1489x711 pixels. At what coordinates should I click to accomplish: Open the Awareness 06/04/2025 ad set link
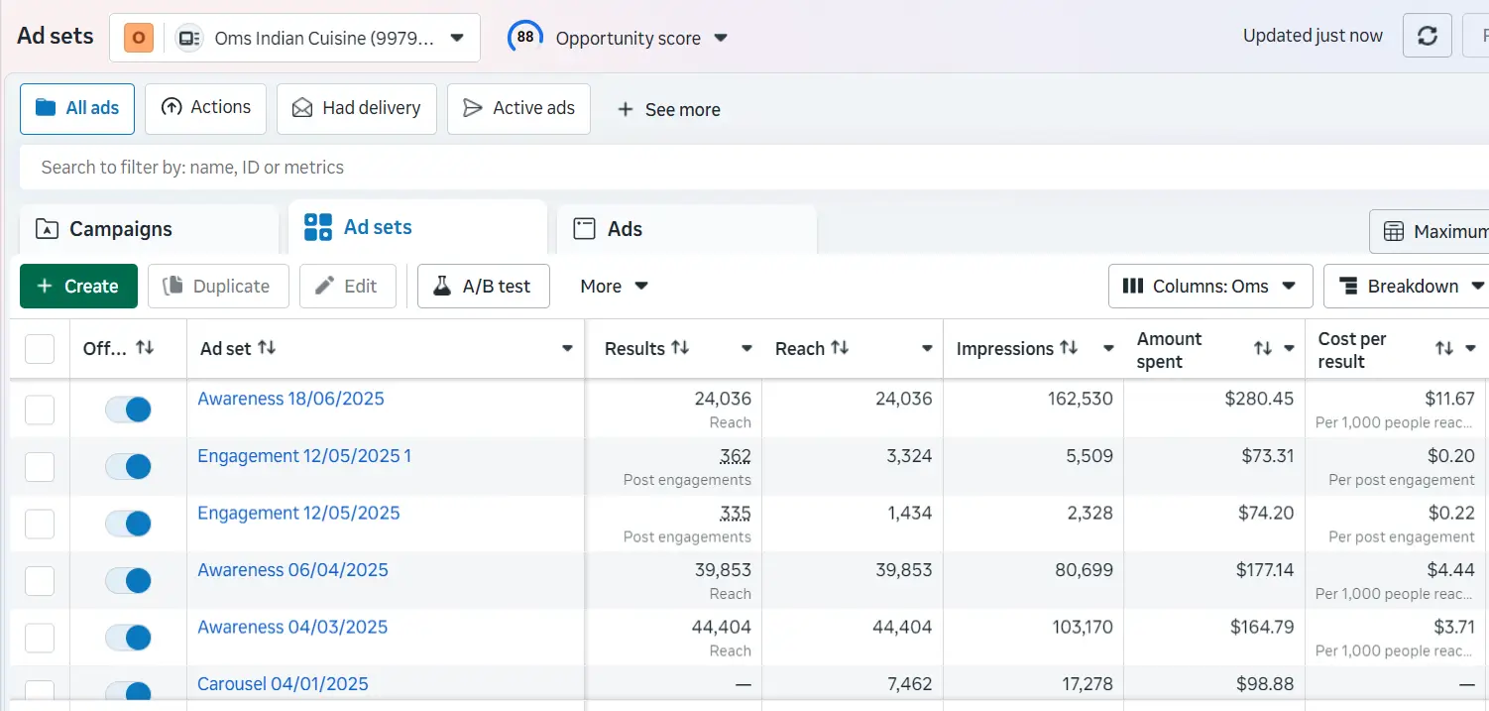[x=292, y=569]
